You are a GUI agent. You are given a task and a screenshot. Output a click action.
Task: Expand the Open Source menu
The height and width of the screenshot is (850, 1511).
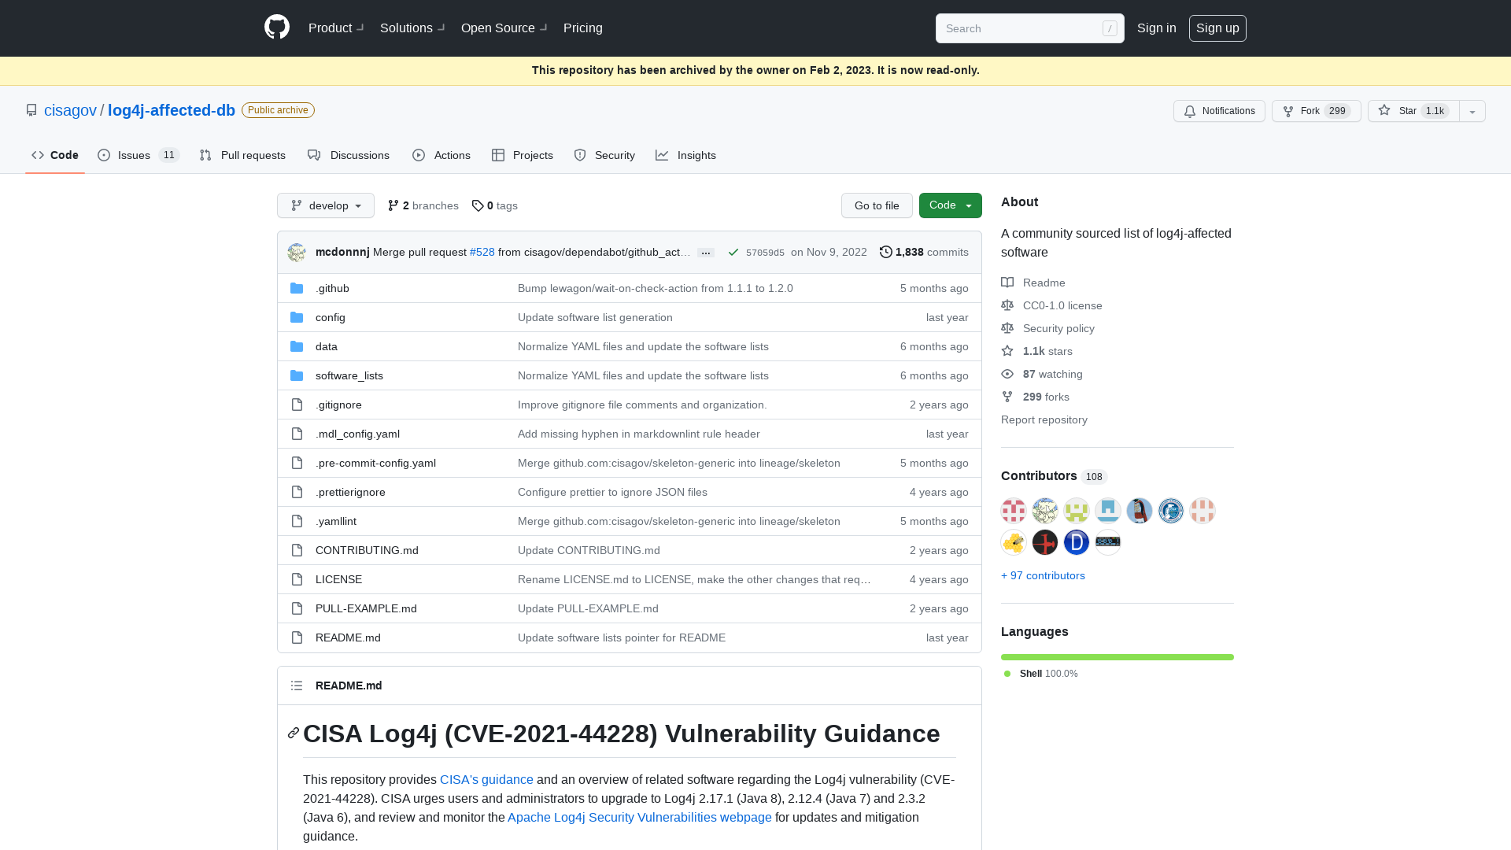click(504, 28)
